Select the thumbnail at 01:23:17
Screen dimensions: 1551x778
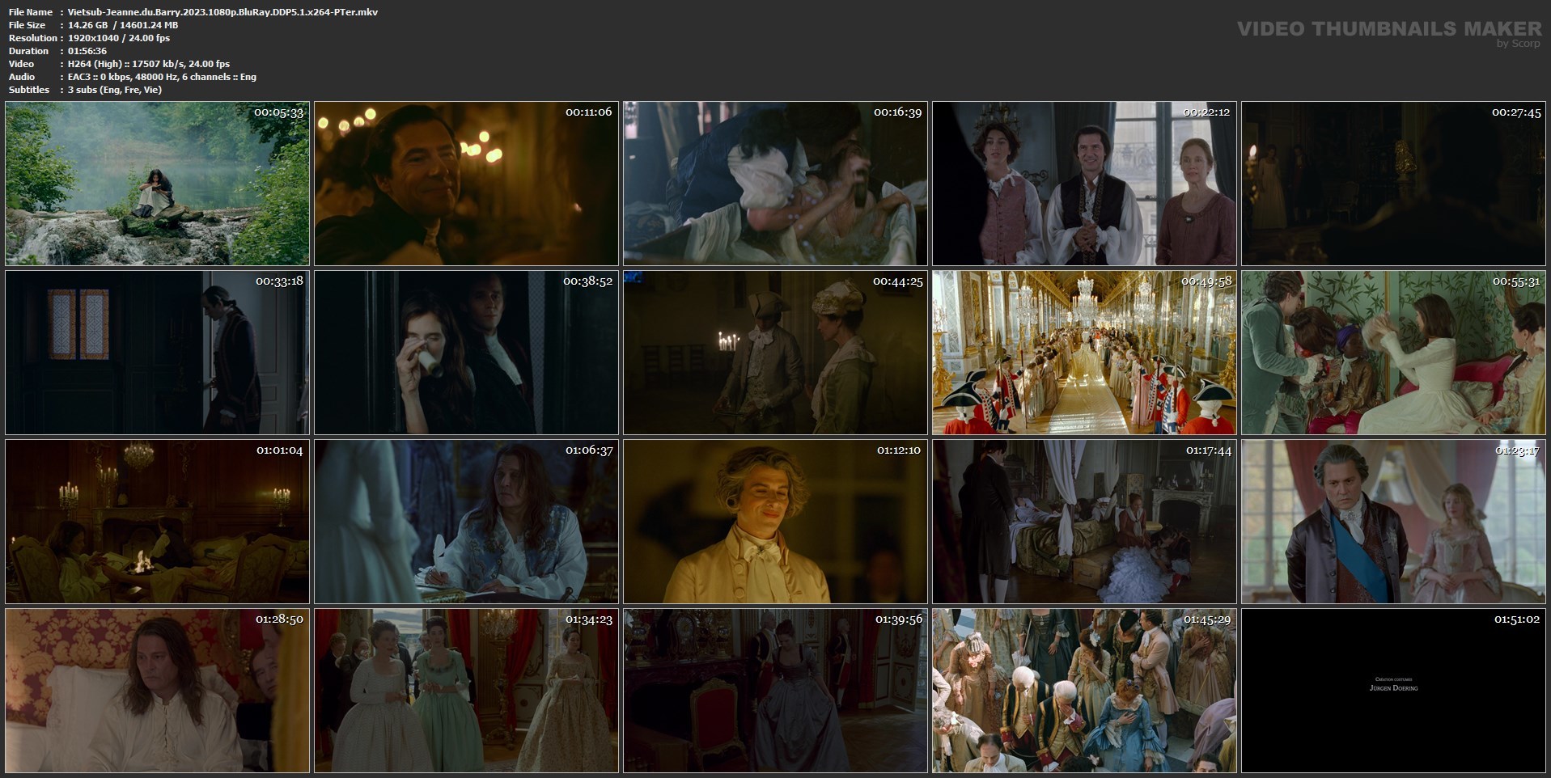coord(1393,522)
